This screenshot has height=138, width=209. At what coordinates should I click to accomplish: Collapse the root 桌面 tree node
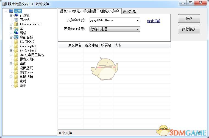(x=6, y=11)
